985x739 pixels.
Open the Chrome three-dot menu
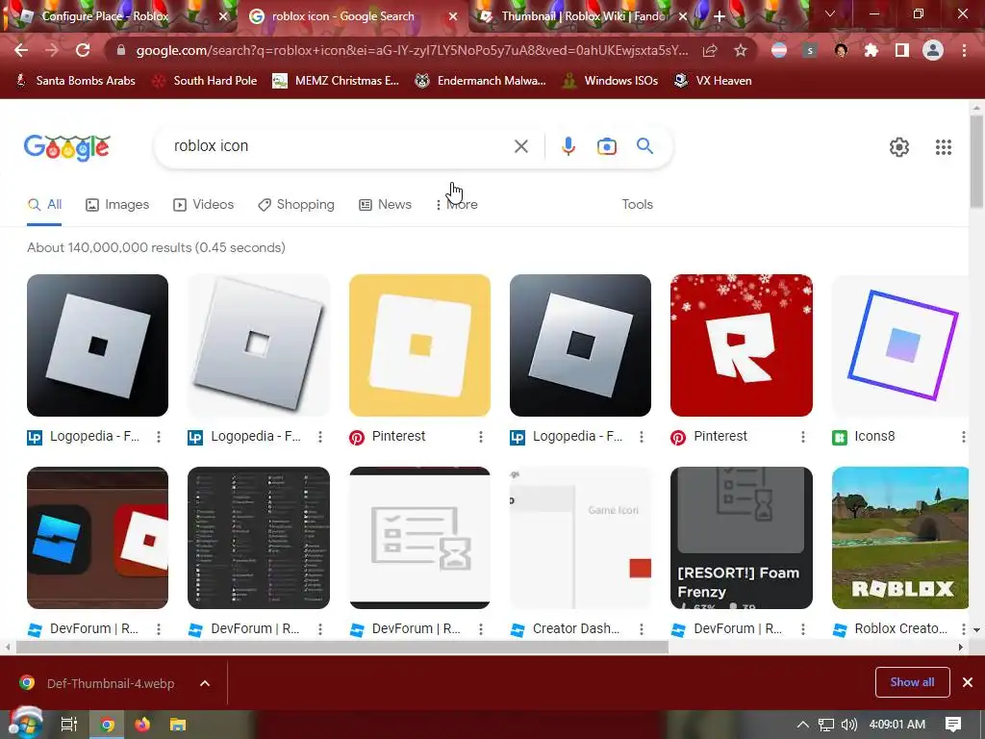(964, 50)
